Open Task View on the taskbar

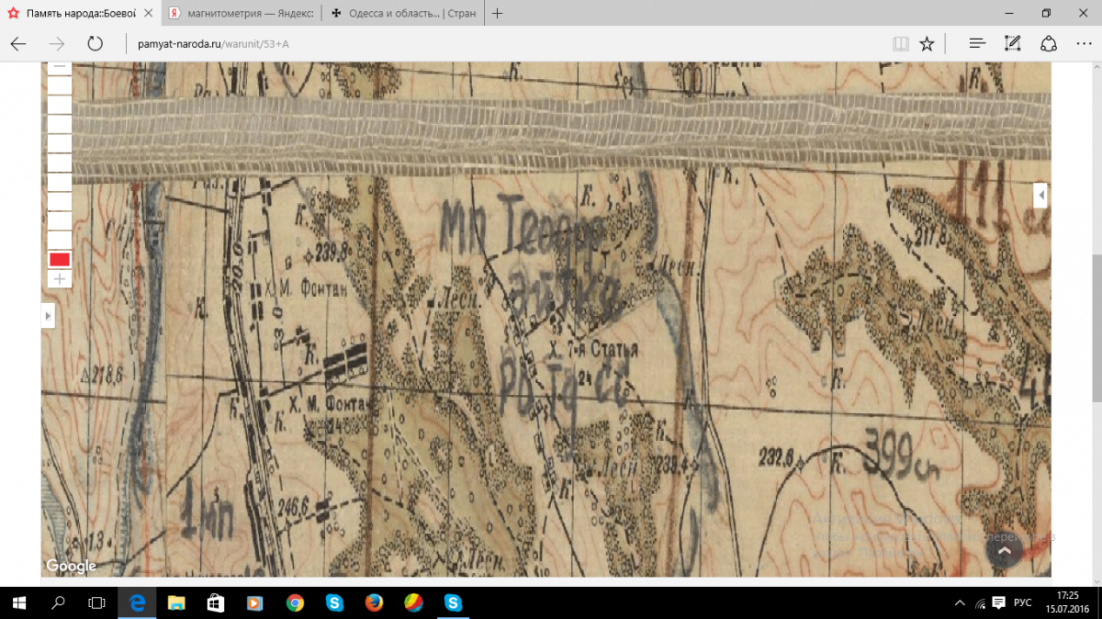[x=96, y=602]
